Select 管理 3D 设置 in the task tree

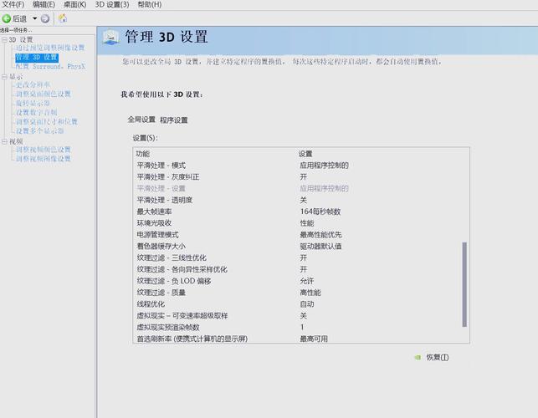tap(37, 57)
